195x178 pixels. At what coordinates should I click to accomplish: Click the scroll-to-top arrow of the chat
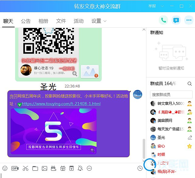(144, 30)
